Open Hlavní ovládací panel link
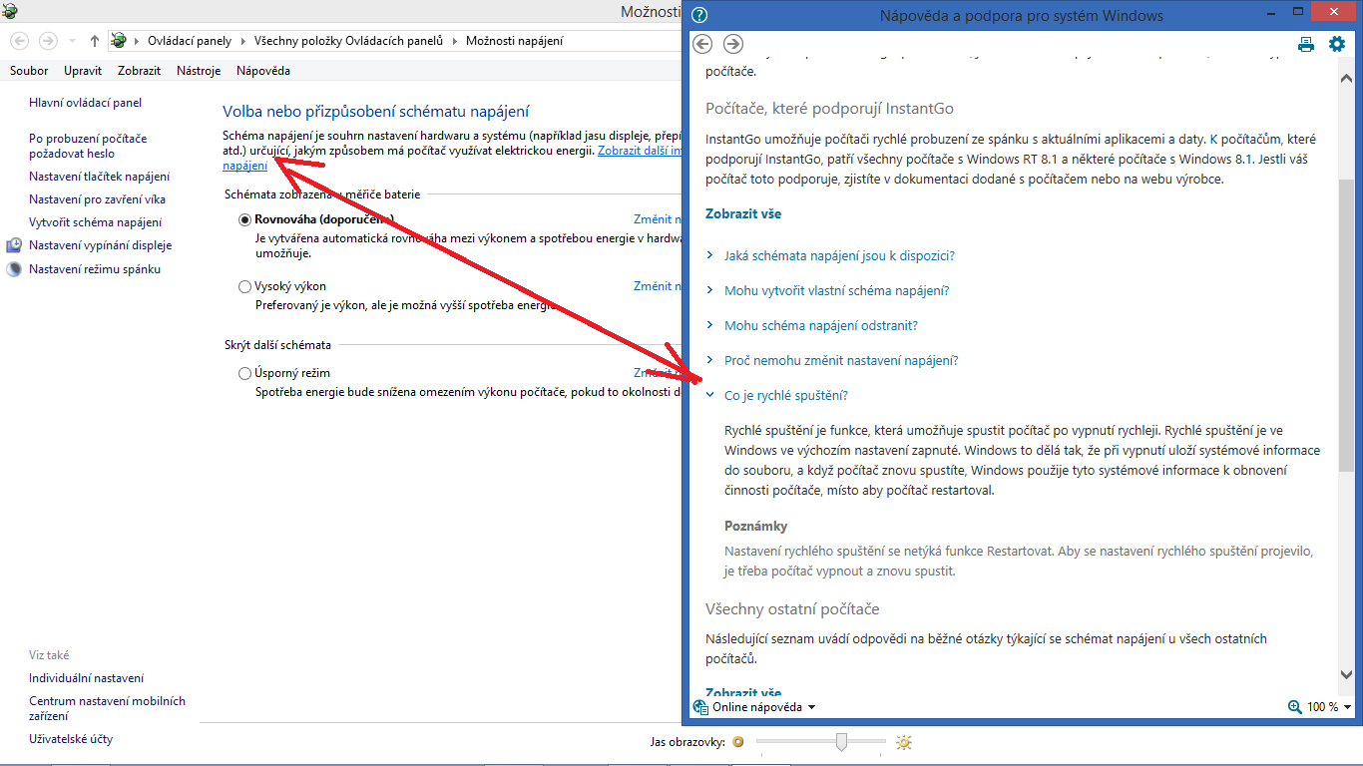The height and width of the screenshot is (766, 1363). [x=86, y=103]
